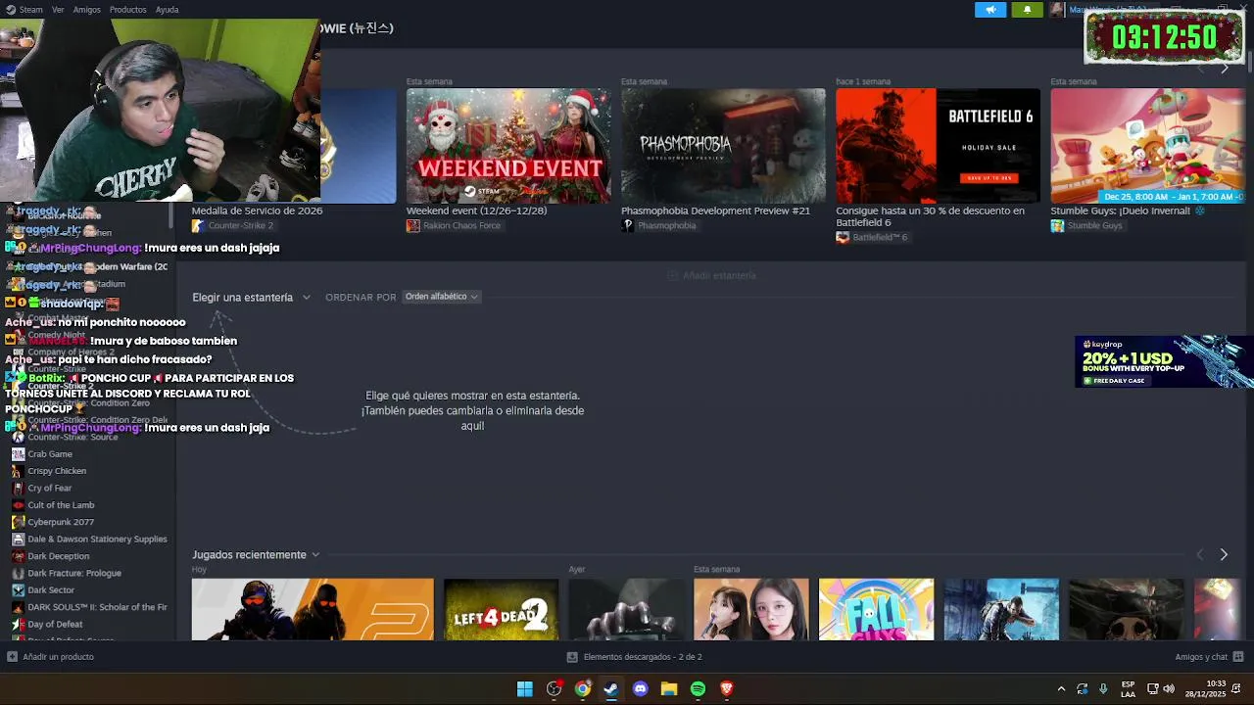Click the Battlefield 6 small game icon
Screen dimensions: 1254x705
(x=843, y=238)
